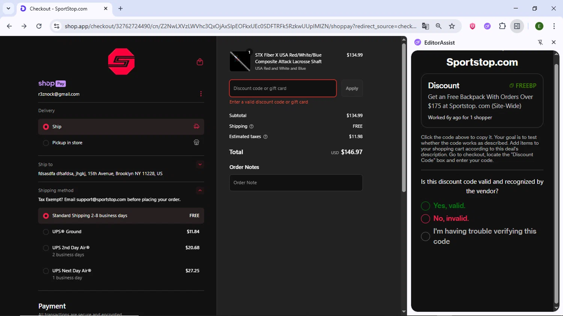563x316 pixels.
Task: Click the Google Translate icon in address bar
Action: (425, 26)
